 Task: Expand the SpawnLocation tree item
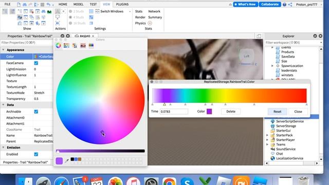[272, 66]
